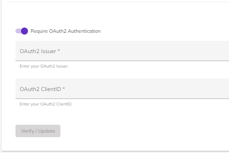229x153 pixels.
Task: Click the asterisk next to OAuth2 ClientID
Action: (x=64, y=89)
